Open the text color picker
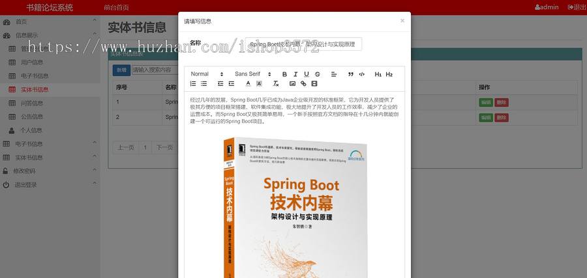This screenshot has height=278, width=587. (248, 84)
